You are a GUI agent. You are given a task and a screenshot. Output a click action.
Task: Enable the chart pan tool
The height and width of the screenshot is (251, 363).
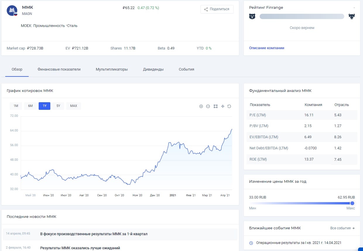click(x=222, y=106)
